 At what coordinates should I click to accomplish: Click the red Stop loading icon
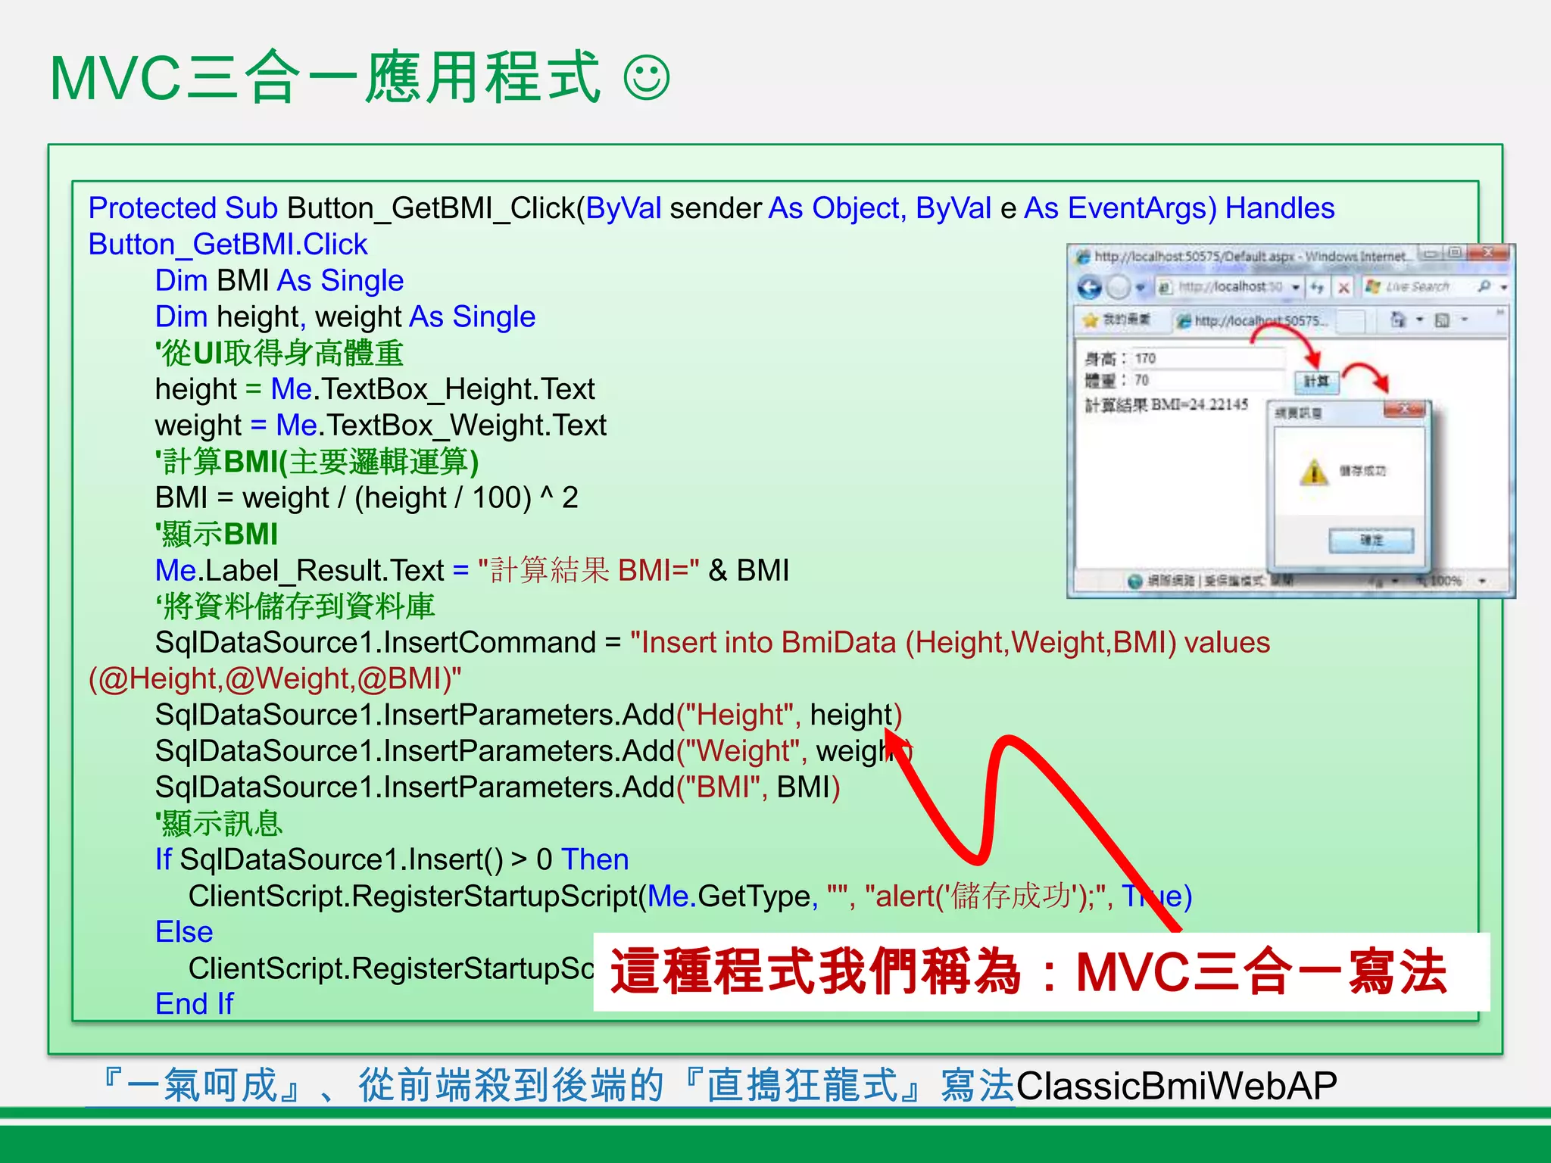pyautogui.click(x=1343, y=287)
